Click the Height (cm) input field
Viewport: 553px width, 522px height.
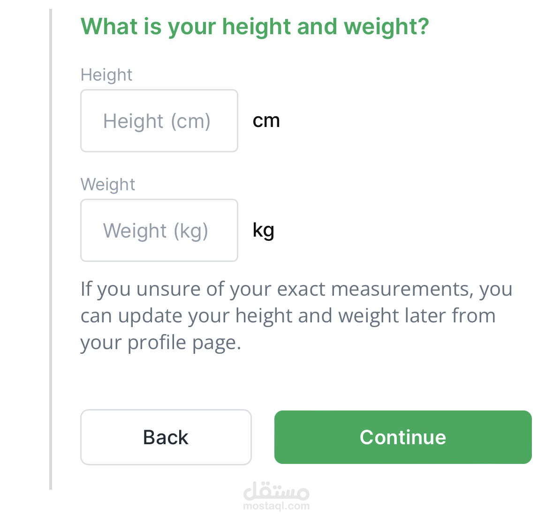point(159,121)
